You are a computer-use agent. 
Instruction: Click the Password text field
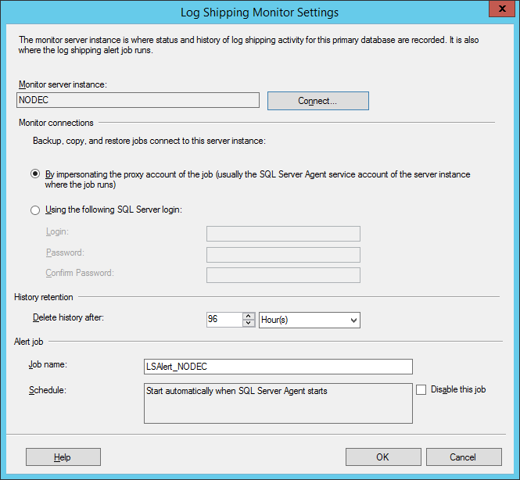click(283, 255)
